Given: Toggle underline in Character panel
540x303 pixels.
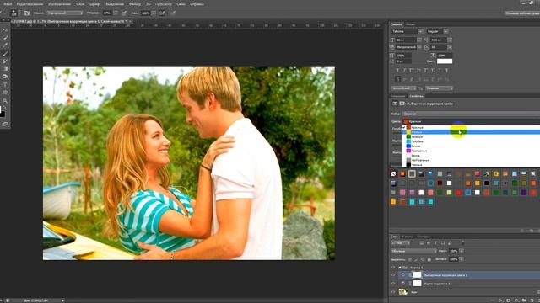Looking at the screenshot, I should 440,71.
